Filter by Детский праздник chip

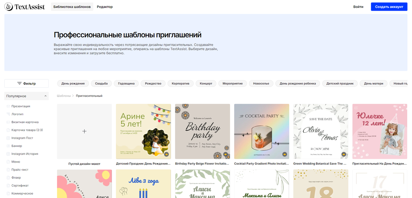click(x=340, y=84)
